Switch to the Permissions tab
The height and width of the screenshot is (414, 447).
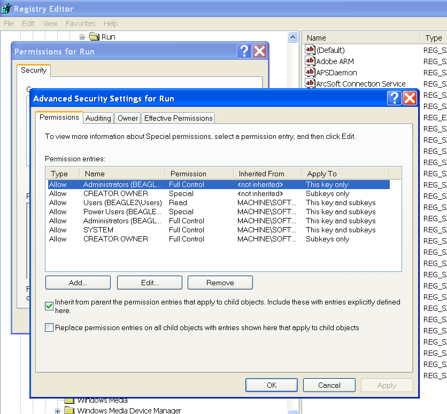click(59, 118)
